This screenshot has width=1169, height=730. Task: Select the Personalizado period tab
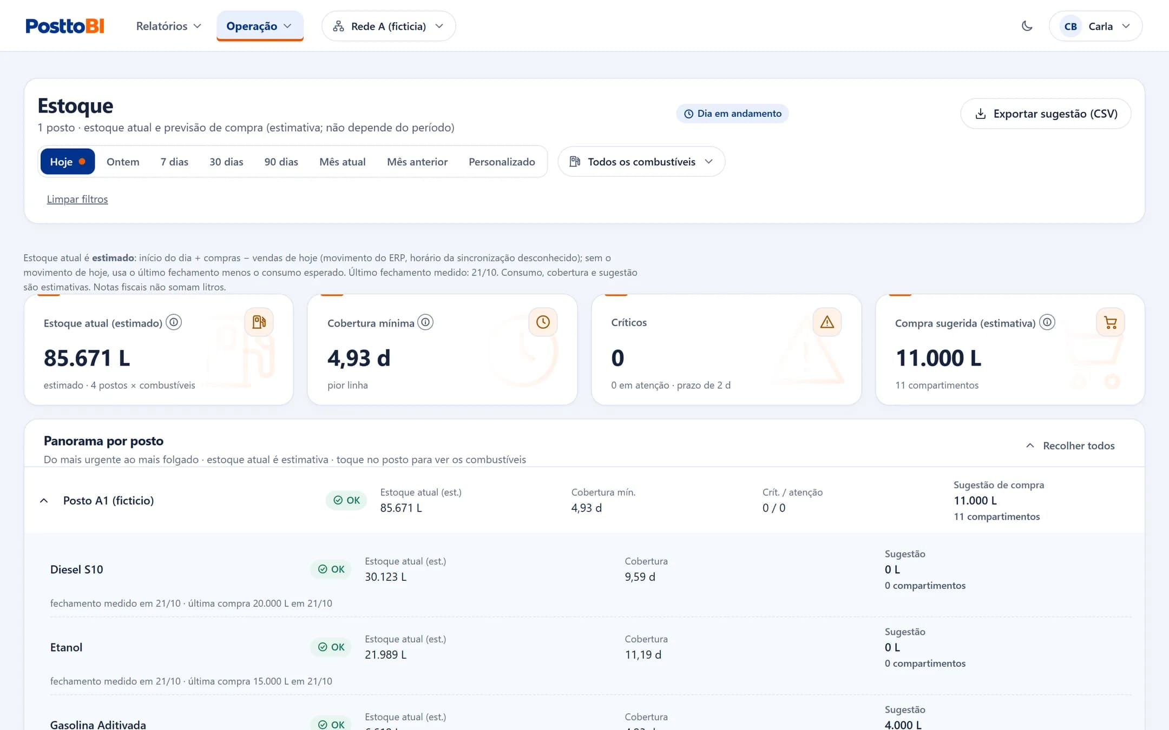tap(502, 162)
